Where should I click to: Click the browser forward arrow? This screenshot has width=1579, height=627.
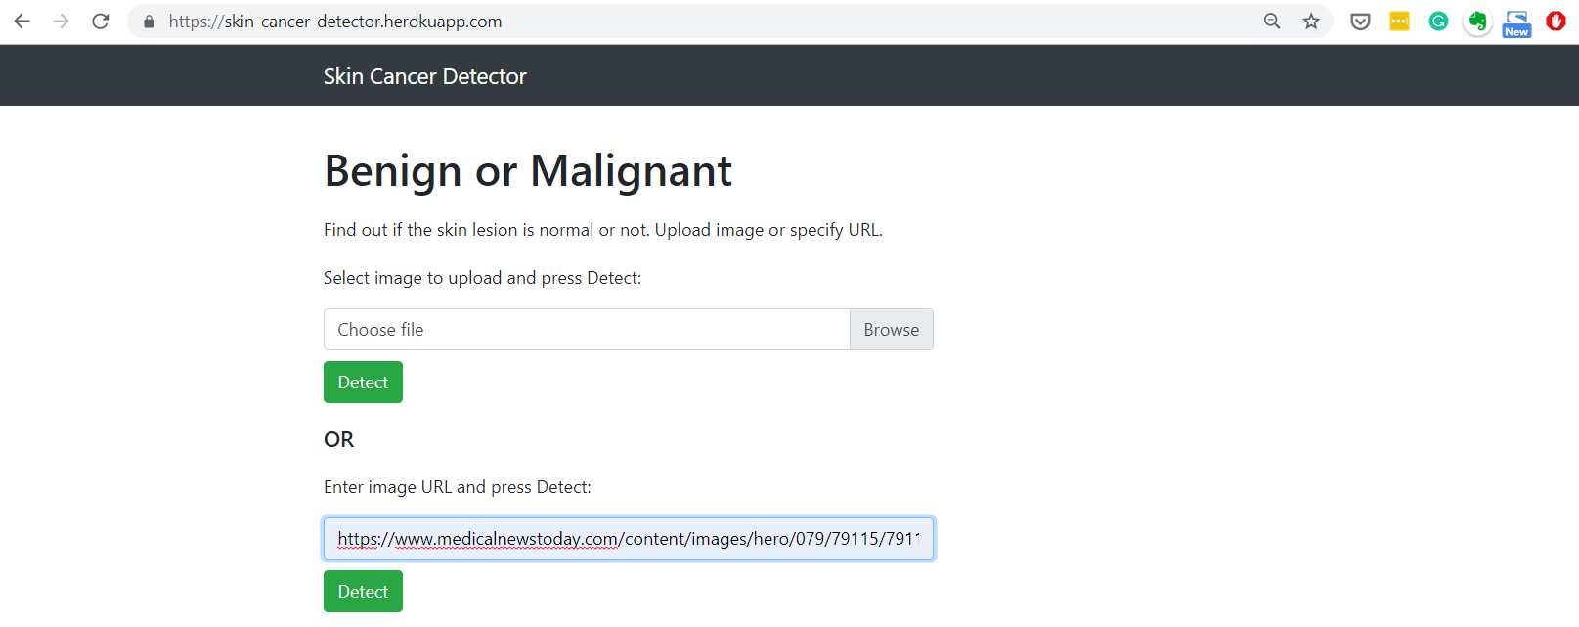pyautogui.click(x=62, y=22)
